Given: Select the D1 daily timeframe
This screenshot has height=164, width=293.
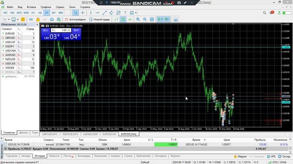Looking at the screenshot, I should [47, 13].
